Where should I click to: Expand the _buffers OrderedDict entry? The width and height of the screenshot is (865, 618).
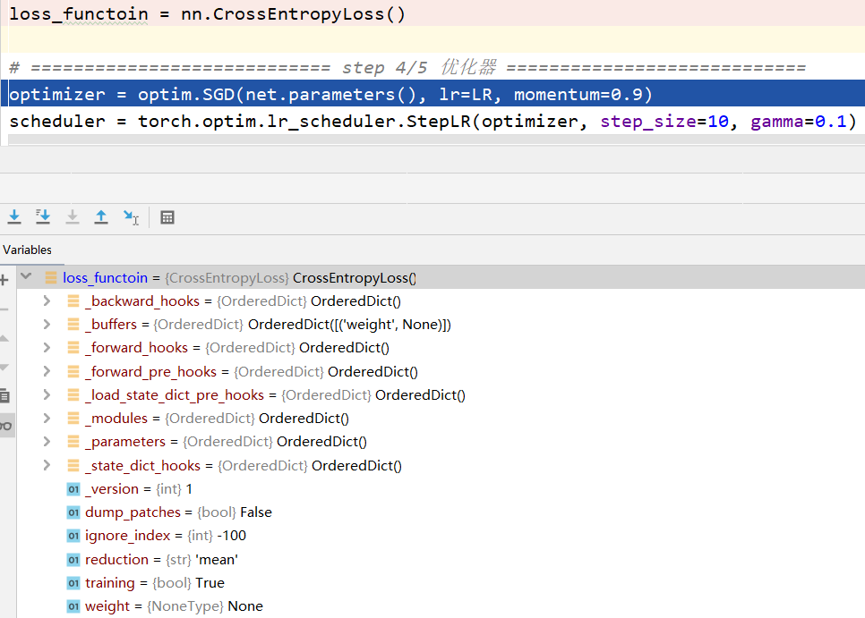[x=47, y=325]
